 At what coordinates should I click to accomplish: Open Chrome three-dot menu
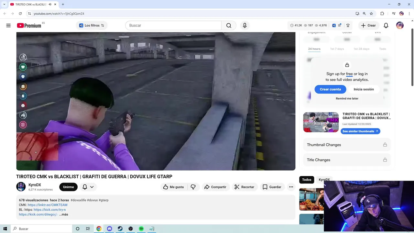click(409, 14)
